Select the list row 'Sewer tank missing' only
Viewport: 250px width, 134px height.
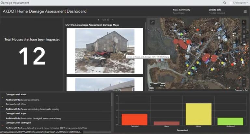pos(56,97)
